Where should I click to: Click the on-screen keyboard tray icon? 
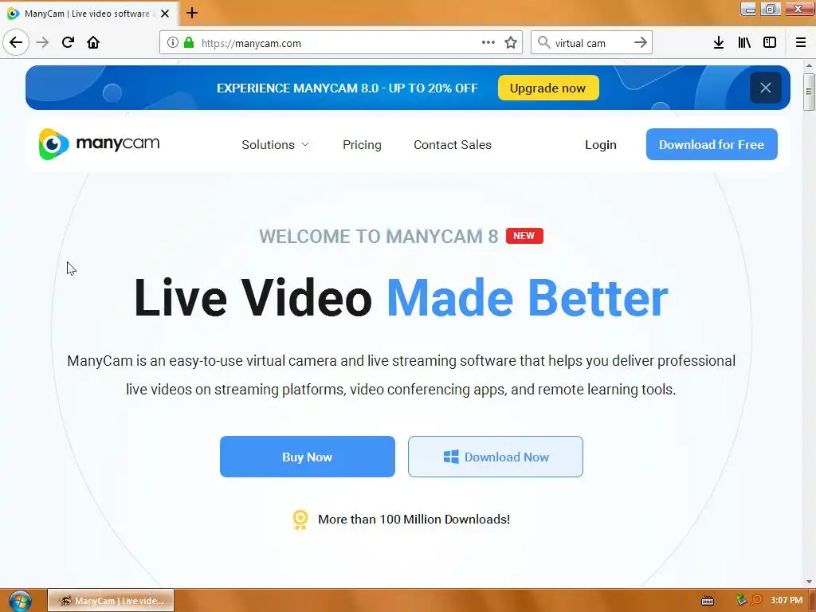tap(708, 601)
